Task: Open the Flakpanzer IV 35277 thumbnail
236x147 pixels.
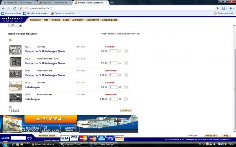Action: 15,50
